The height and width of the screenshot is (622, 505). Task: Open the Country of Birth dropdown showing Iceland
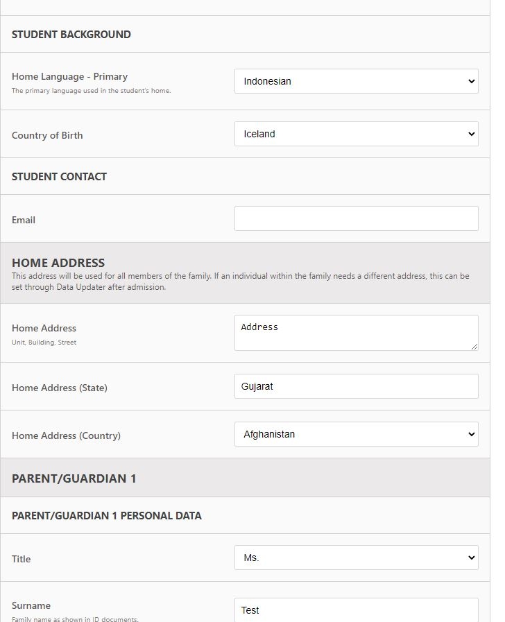coord(357,134)
